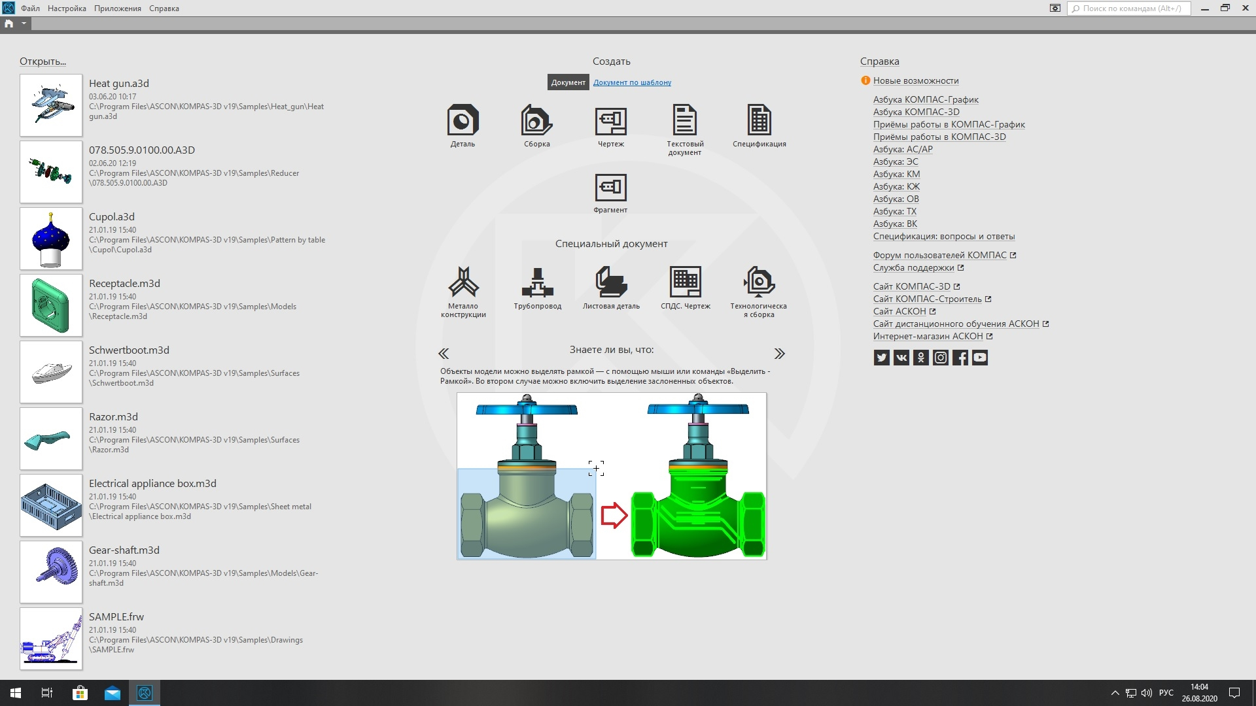This screenshot has width=1256, height=706.
Task: Open Приёмы работы в КОМПАС-3D link
Action: tap(939, 137)
